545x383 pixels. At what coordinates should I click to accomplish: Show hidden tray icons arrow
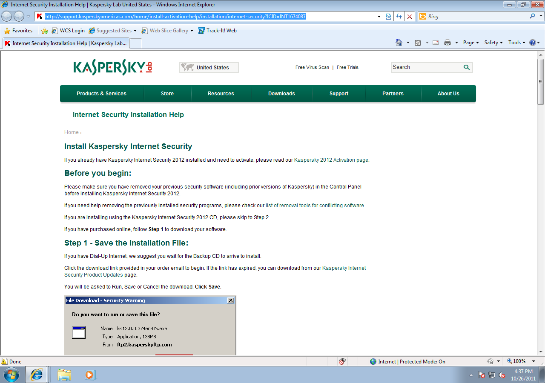[471, 375]
